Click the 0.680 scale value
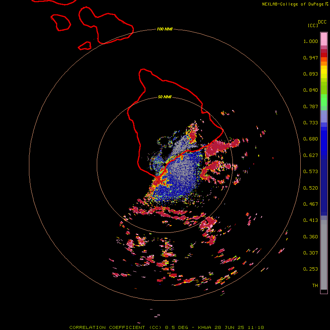The height and width of the screenshot is (330, 330). tap(311, 139)
